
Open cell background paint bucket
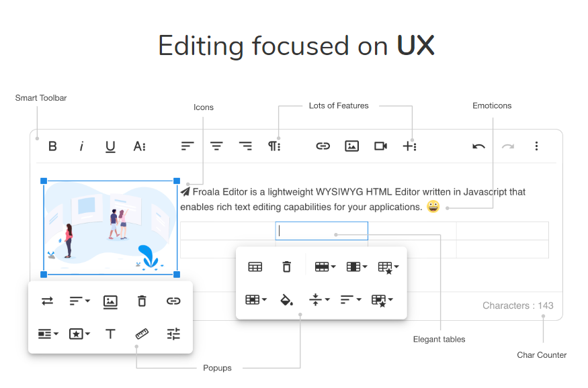tap(286, 300)
